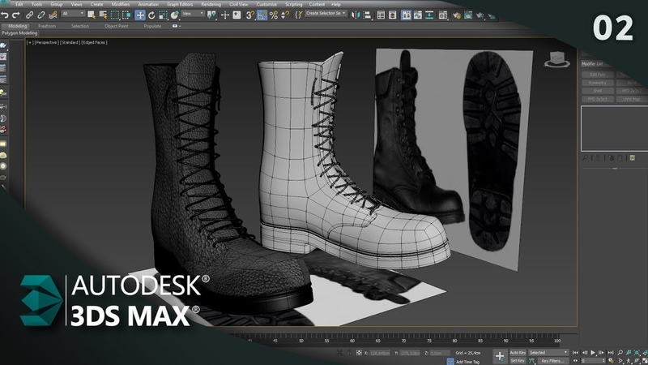Click the Symmetry modifier button

coord(597,83)
